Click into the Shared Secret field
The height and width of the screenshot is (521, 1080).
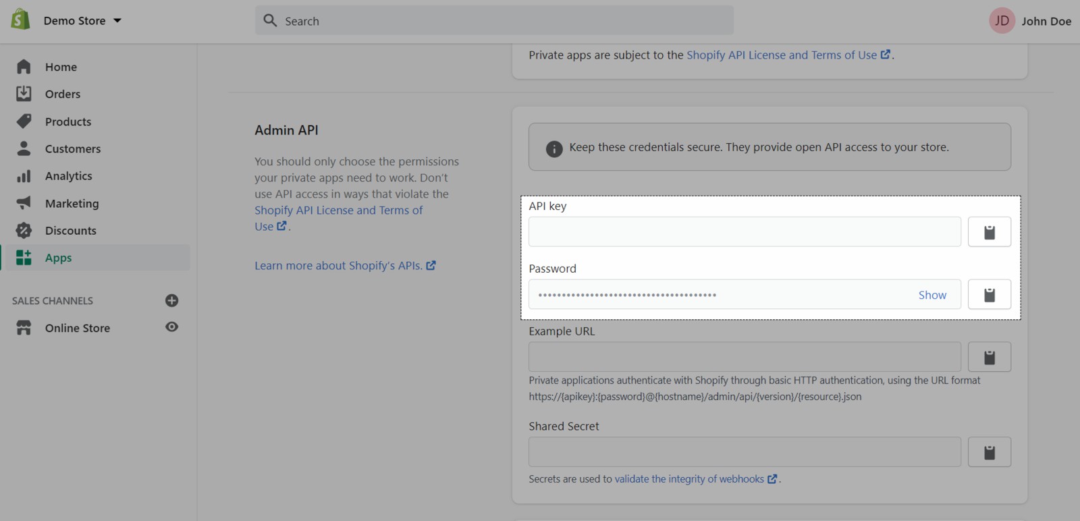point(745,451)
